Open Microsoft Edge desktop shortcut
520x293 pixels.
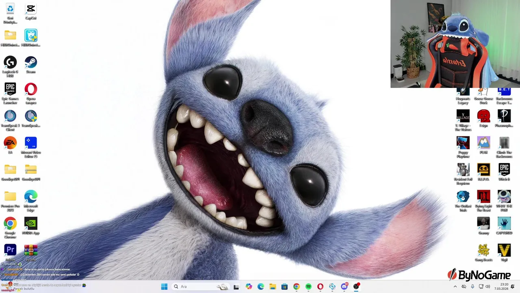[31, 201]
